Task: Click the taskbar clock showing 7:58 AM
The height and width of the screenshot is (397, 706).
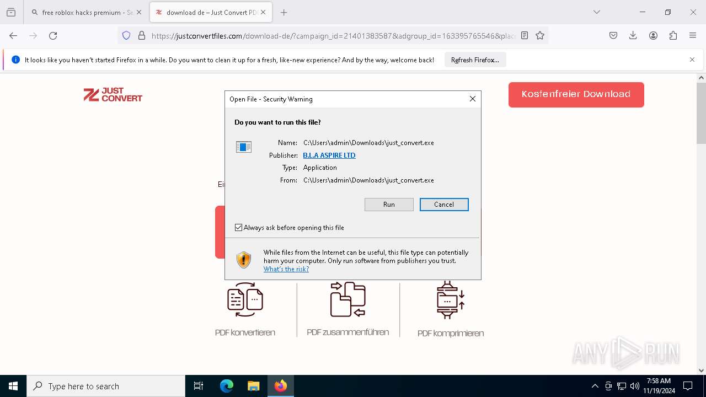Action: (x=659, y=386)
